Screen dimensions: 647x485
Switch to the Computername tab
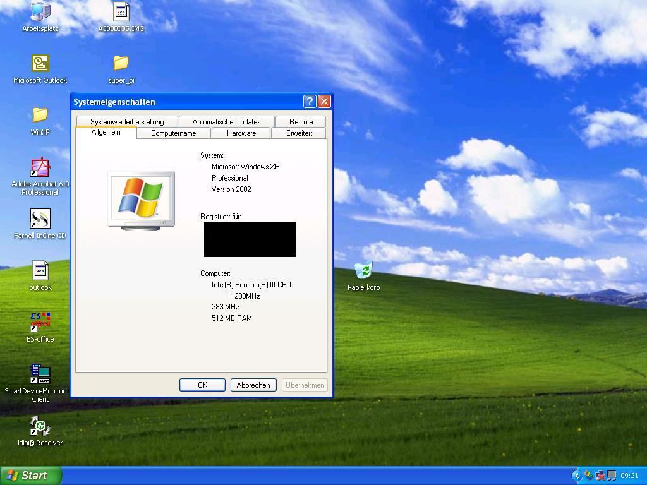pos(173,133)
